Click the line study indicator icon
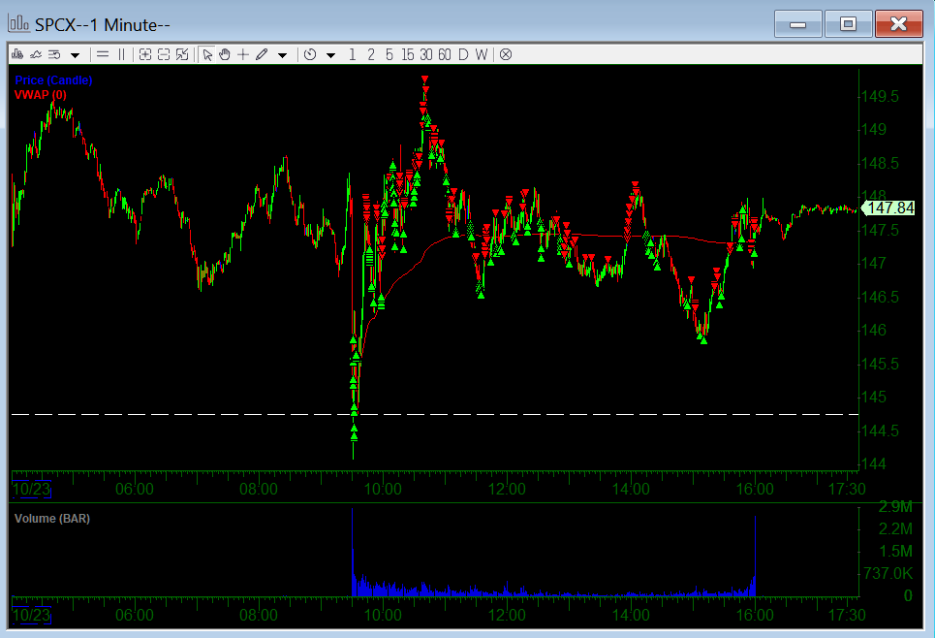Viewport: 935px width, 638px height. coord(36,55)
